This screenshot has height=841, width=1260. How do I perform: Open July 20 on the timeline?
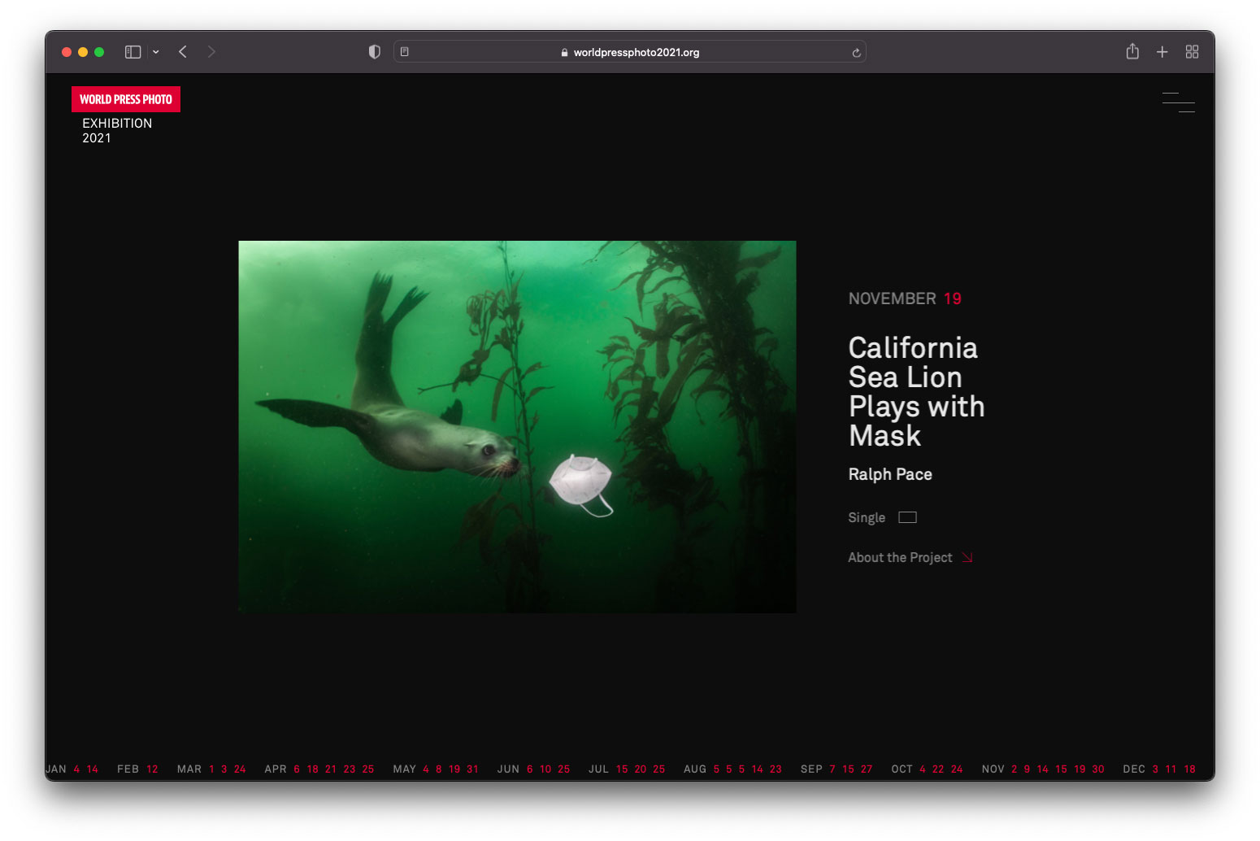click(x=641, y=769)
